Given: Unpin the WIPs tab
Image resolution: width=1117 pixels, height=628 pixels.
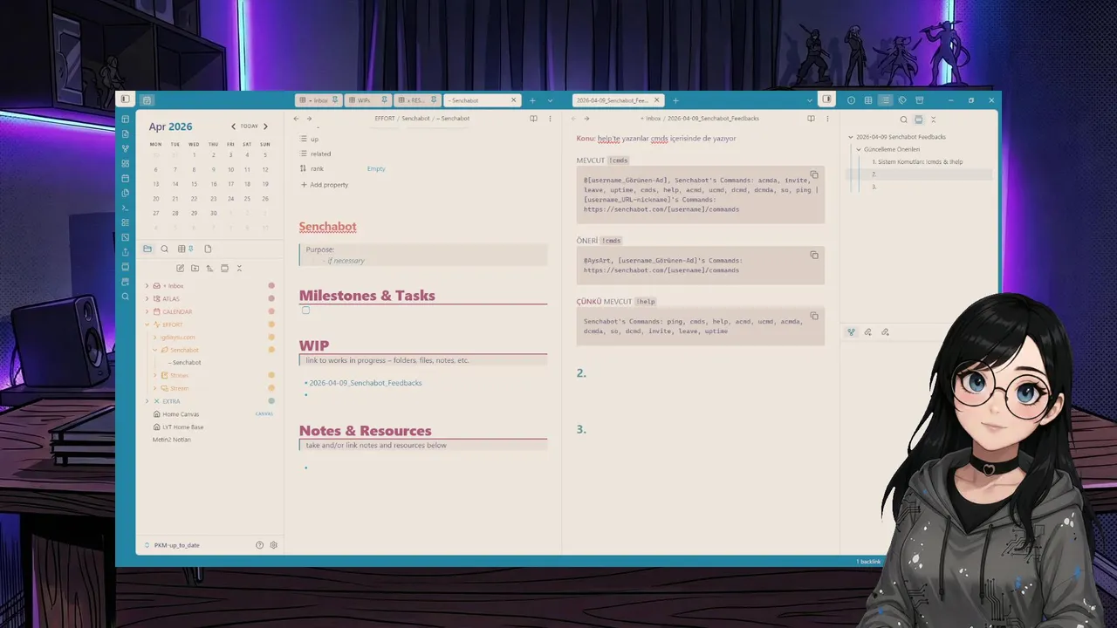Looking at the screenshot, I should coord(384,100).
